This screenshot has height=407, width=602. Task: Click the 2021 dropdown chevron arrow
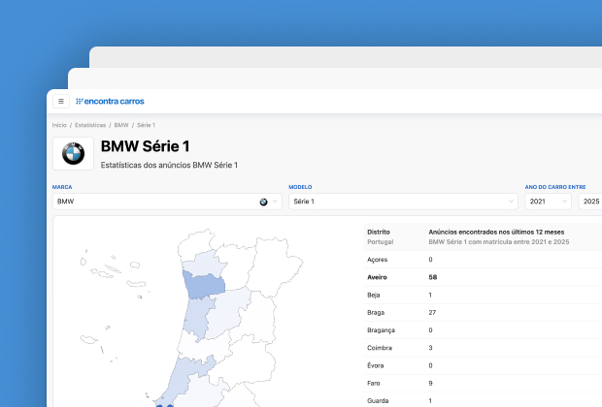(564, 202)
